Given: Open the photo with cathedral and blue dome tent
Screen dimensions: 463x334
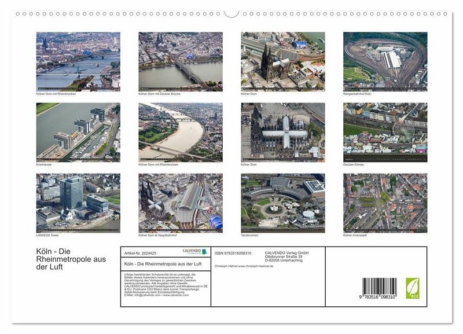Looking at the screenshot, I should 283,62.
